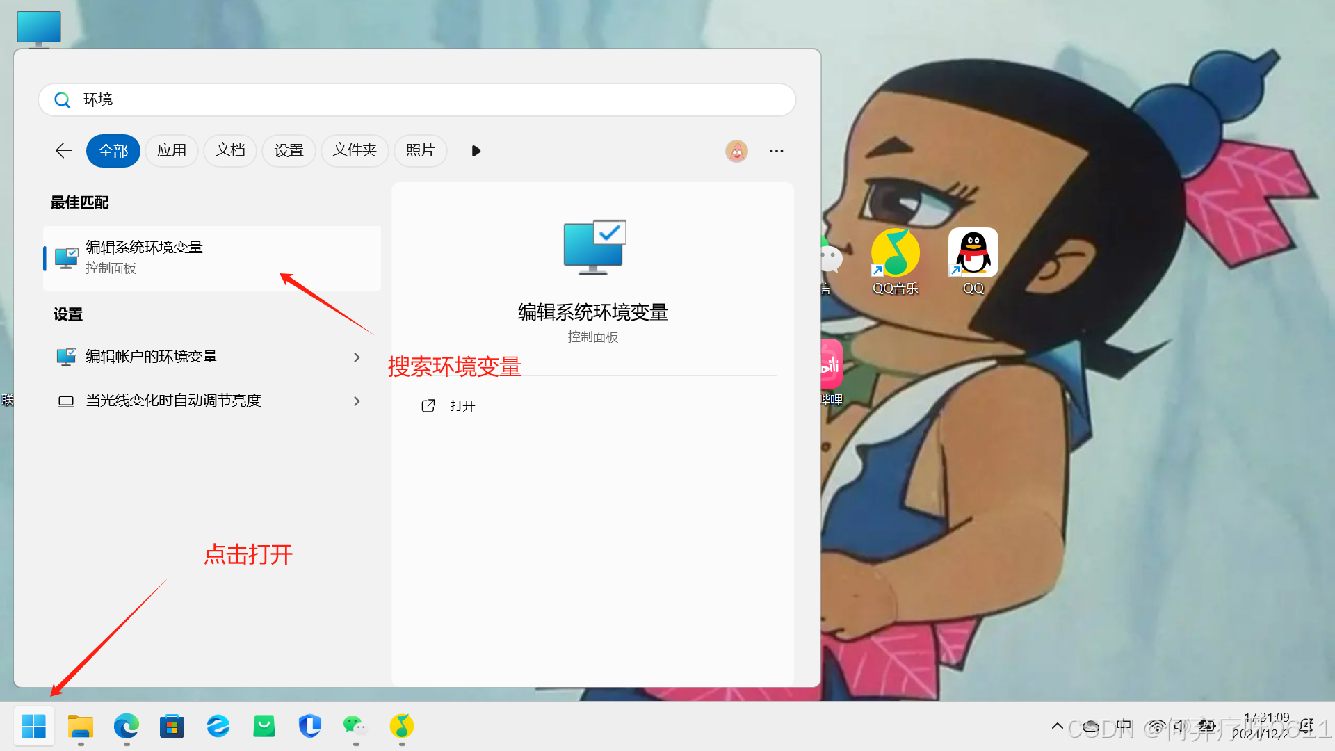Launch Microsoft Edge from the taskbar

[x=127, y=726]
